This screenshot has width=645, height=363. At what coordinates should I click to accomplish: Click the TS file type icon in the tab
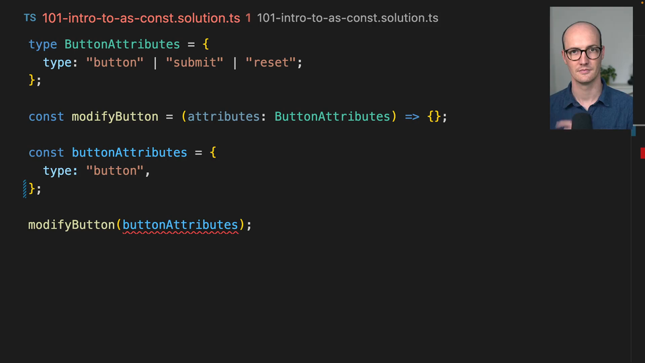(30, 18)
